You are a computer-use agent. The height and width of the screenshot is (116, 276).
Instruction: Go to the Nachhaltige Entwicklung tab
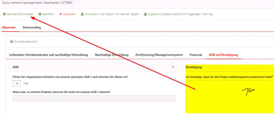(112, 55)
